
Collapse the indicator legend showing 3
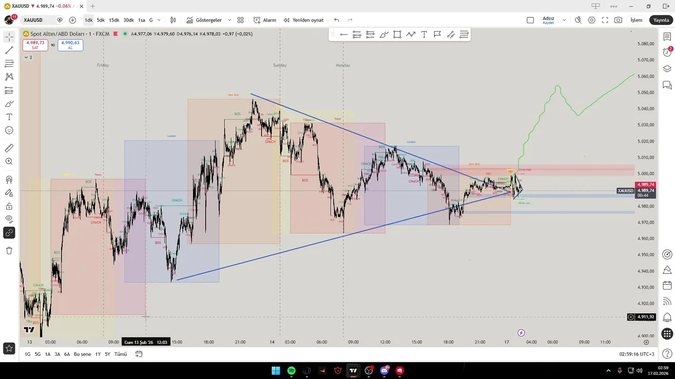(28, 57)
